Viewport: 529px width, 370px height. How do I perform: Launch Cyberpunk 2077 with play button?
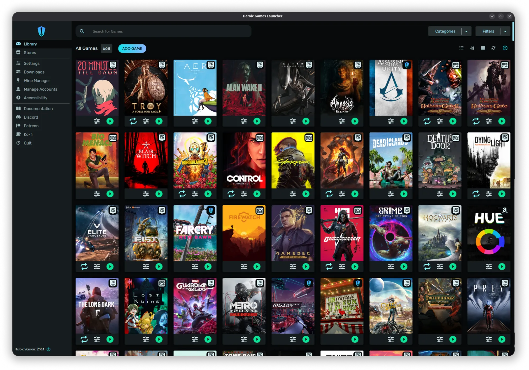tap(306, 194)
